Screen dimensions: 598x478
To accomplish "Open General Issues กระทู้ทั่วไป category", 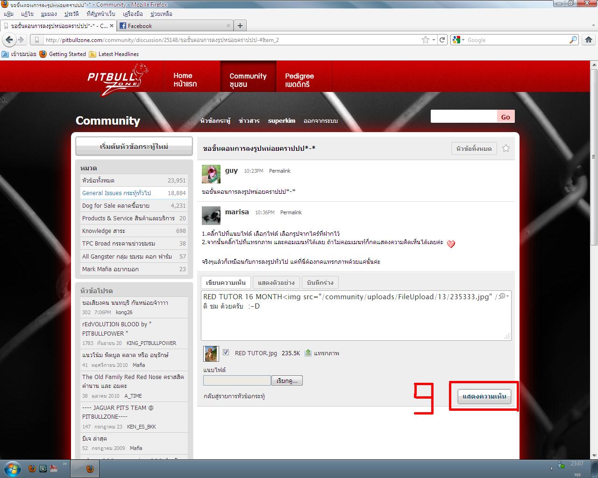I will [134, 193].
